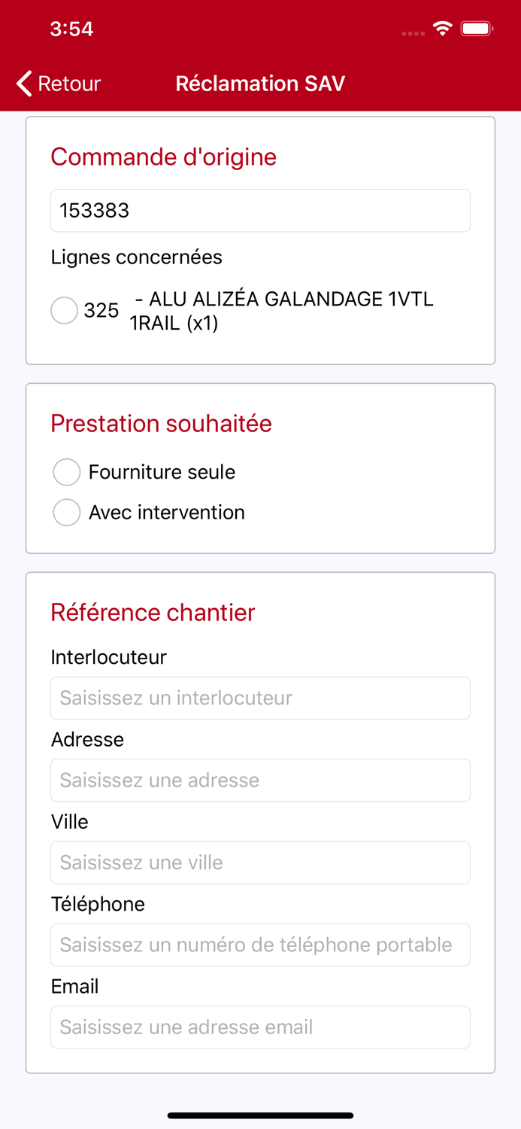Tap the Téléphone number input field
Image resolution: width=521 pixels, height=1129 pixels.
pos(260,945)
